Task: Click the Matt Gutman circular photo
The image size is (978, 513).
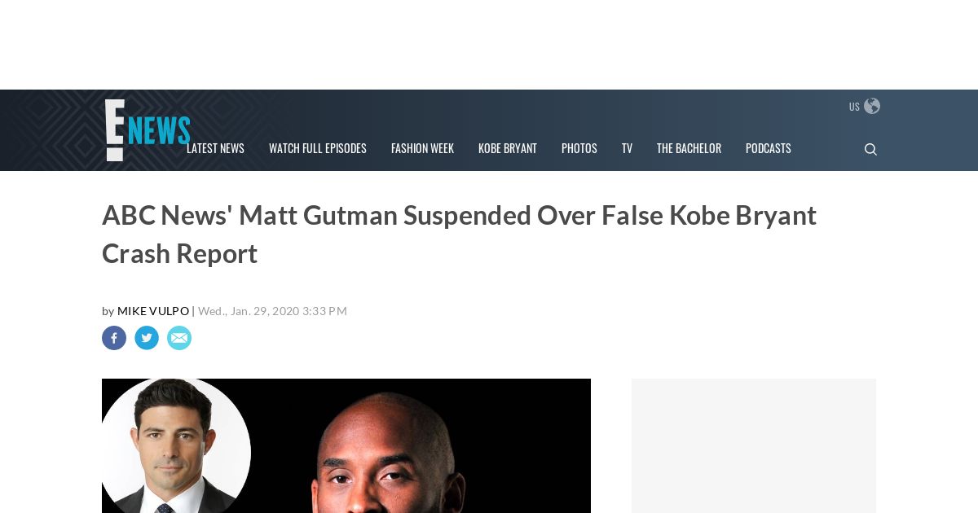Action: [x=176, y=445]
